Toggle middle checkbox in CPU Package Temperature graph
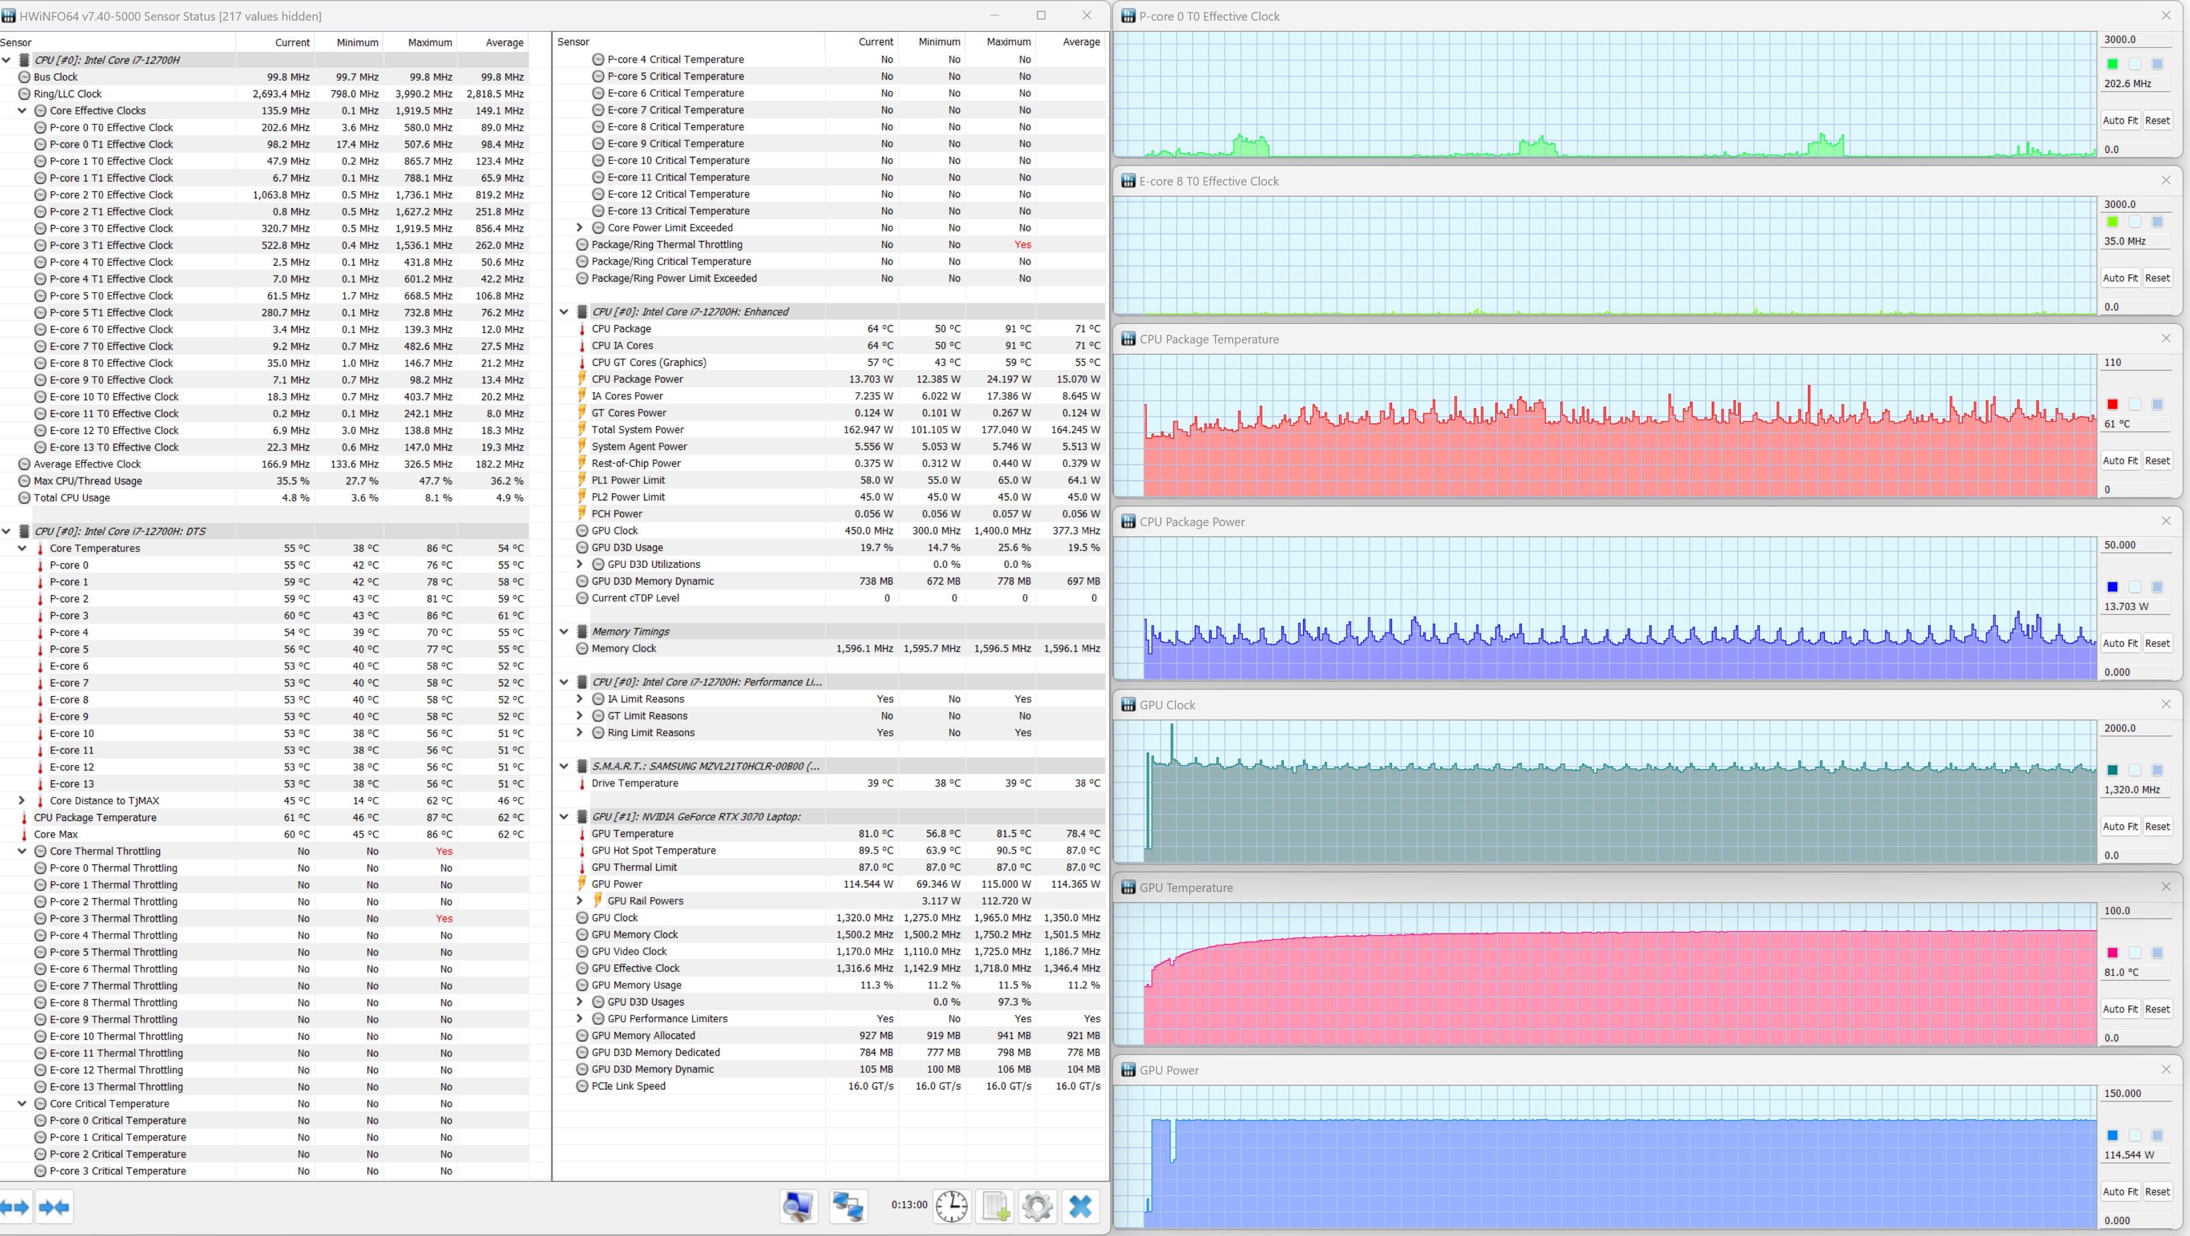The width and height of the screenshot is (2190, 1236). tap(2134, 405)
